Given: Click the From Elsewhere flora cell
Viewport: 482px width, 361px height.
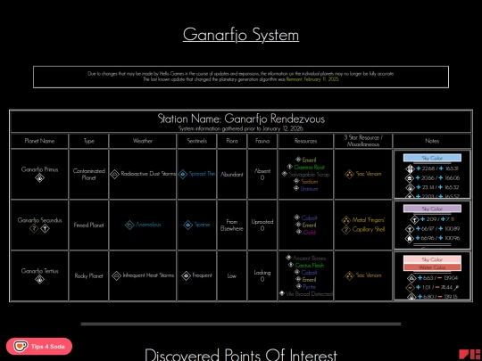Looking at the screenshot, I should point(232,225).
